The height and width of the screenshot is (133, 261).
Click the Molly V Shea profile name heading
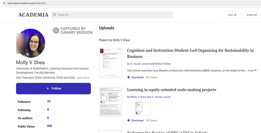pyautogui.click(x=30, y=63)
